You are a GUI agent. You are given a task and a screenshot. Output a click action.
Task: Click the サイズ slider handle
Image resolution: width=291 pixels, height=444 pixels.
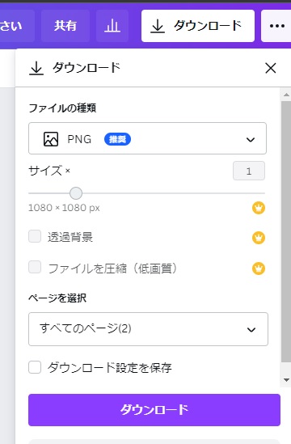pos(76,193)
